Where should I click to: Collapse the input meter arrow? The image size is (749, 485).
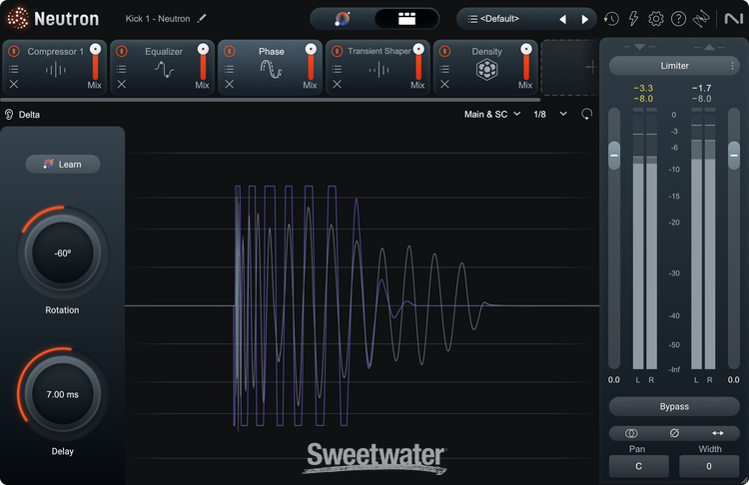click(639, 47)
